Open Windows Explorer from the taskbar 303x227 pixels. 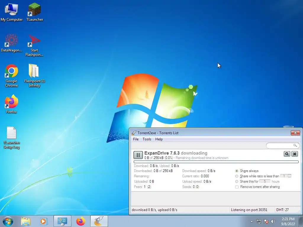(x=26, y=221)
